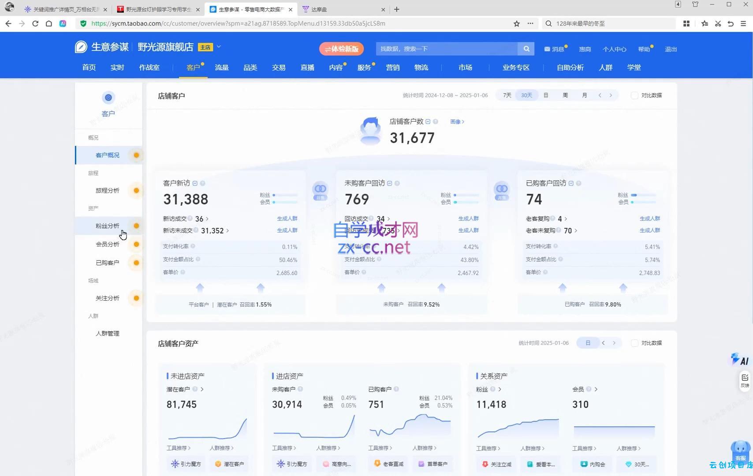Switch to the 达摩盘 browser tab
The height and width of the screenshot is (476, 753).
tap(343, 9)
